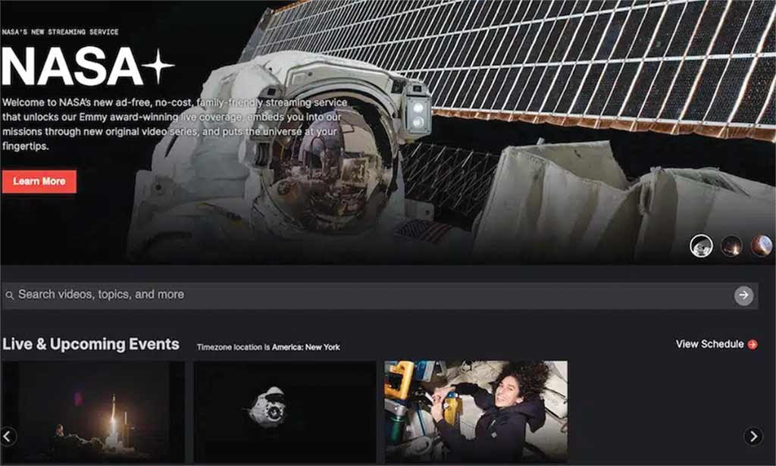Click the Live & Upcoming Events heading
This screenshot has width=776, height=466.
click(x=91, y=344)
